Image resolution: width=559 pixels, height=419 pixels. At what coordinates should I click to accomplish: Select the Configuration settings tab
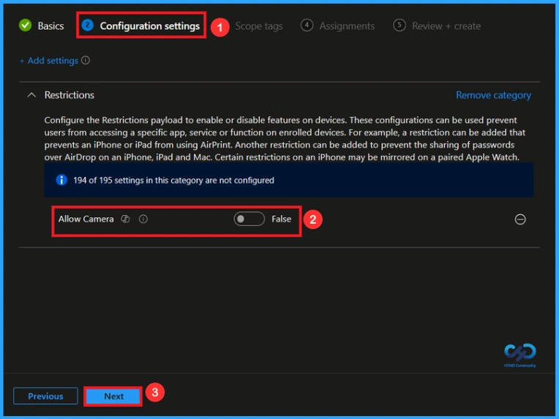pos(140,26)
